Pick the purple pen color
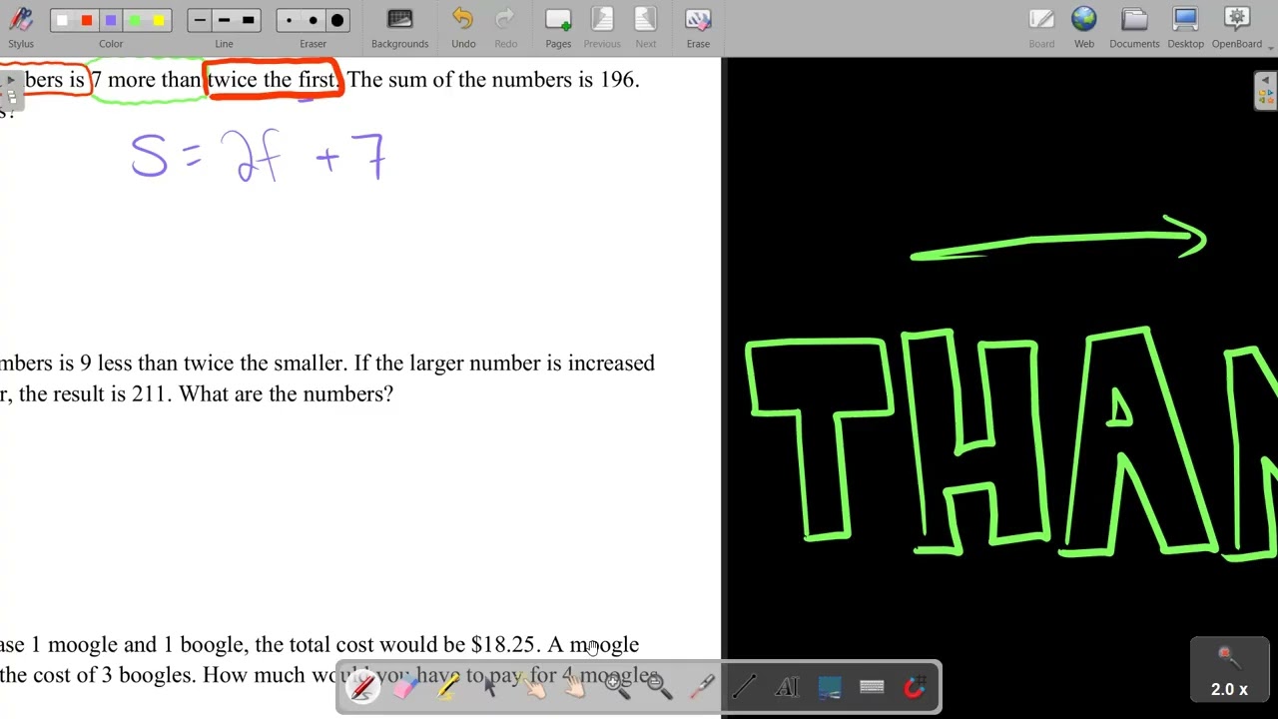Screen dimensions: 1278x719 tap(111, 20)
